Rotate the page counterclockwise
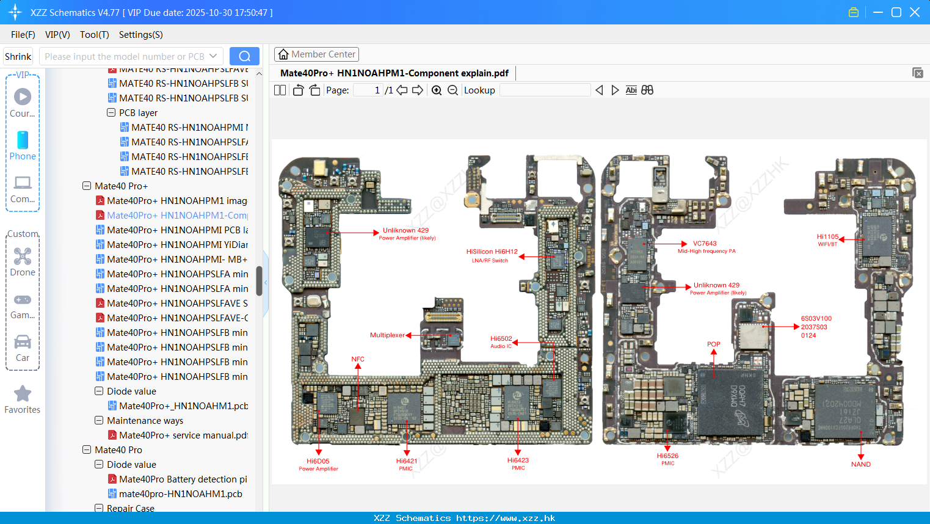 298,90
